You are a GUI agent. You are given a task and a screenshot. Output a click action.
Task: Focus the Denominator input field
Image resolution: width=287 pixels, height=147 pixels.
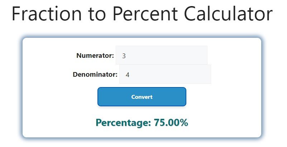[x=165, y=75]
